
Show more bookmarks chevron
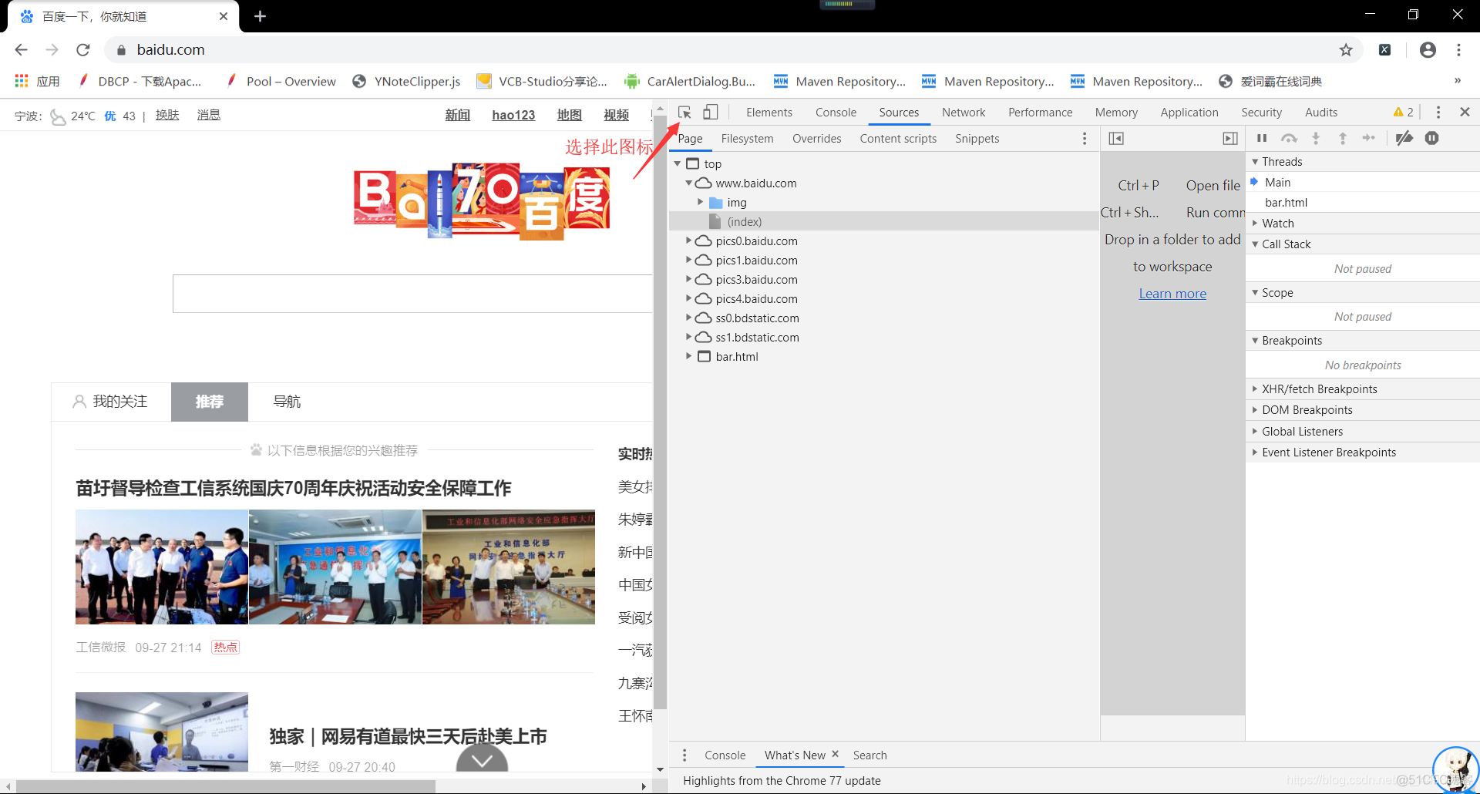pyautogui.click(x=1457, y=81)
